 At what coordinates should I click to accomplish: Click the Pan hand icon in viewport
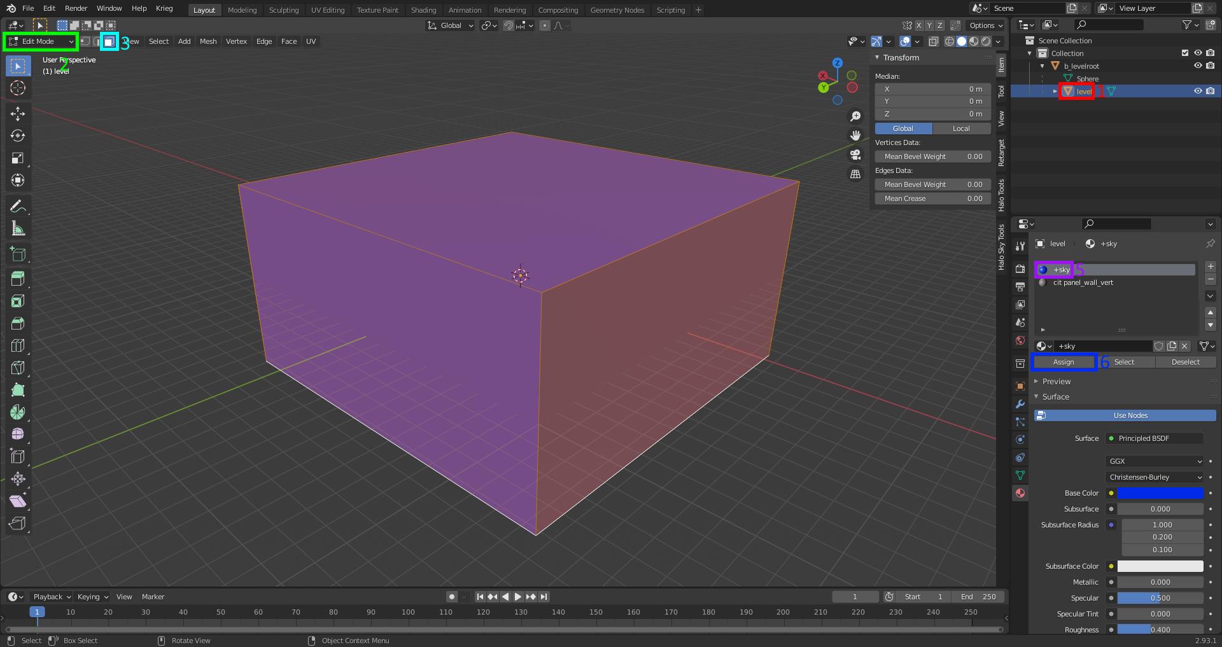coord(855,136)
